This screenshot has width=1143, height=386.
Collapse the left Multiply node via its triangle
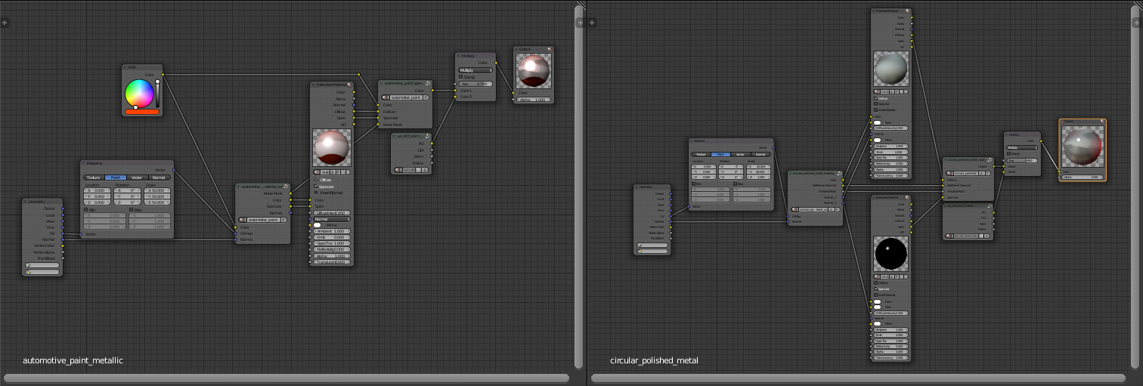coord(460,56)
